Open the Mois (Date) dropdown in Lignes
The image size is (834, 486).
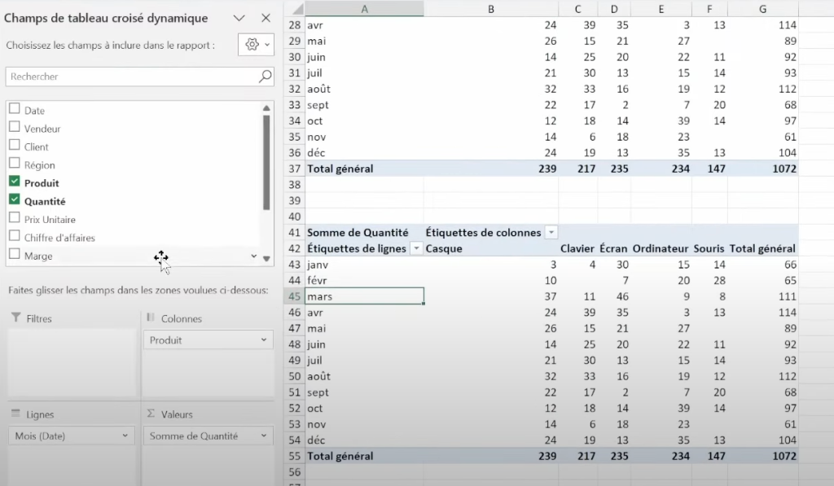[125, 436]
